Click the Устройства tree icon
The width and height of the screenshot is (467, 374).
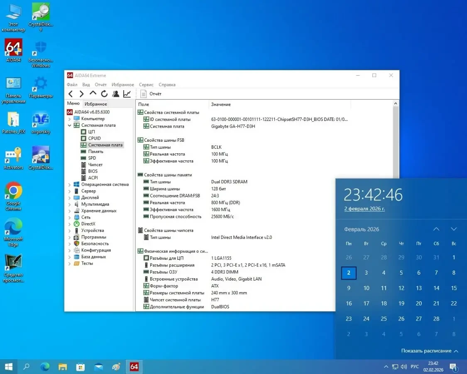pos(76,231)
